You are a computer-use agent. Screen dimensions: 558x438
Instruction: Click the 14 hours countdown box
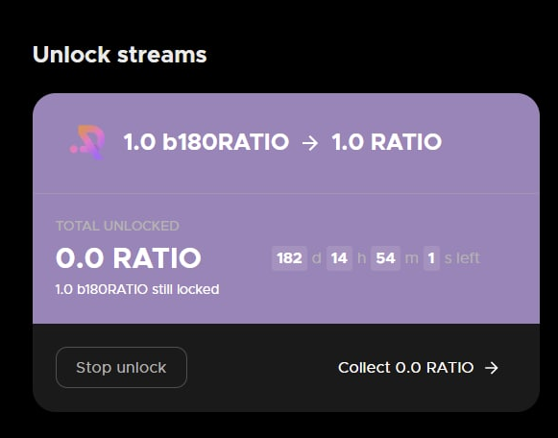tap(339, 258)
